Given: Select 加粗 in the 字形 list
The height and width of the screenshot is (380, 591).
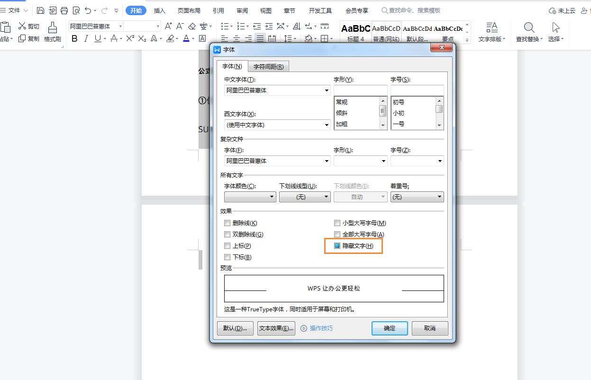Looking at the screenshot, I should coord(342,124).
